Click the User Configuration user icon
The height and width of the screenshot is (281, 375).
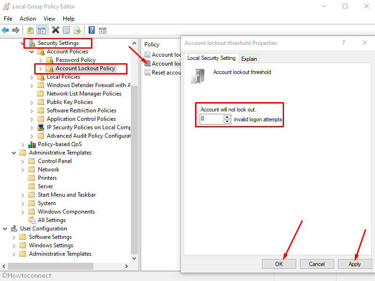pos(14,229)
